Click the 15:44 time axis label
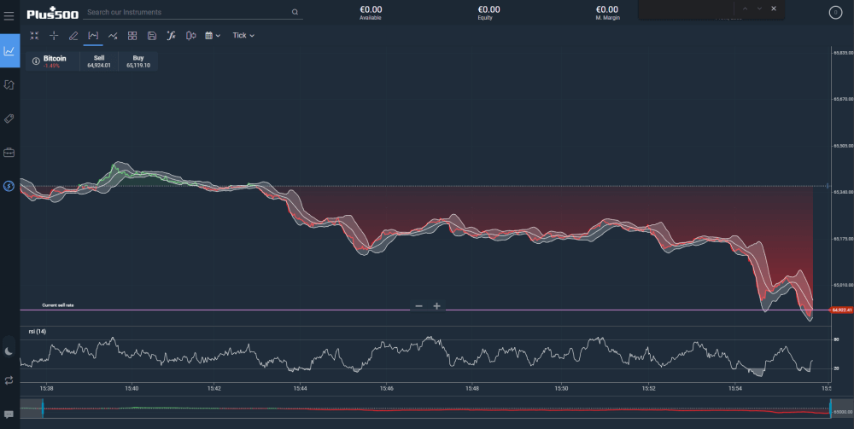The image size is (854, 429). tap(300, 389)
